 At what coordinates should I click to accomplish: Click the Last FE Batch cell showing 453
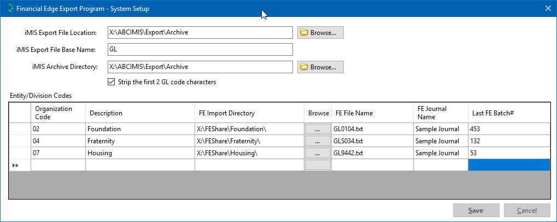pos(508,129)
